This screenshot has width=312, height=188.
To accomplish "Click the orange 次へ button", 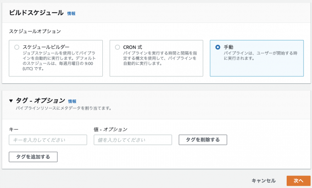I will pos(298,181).
